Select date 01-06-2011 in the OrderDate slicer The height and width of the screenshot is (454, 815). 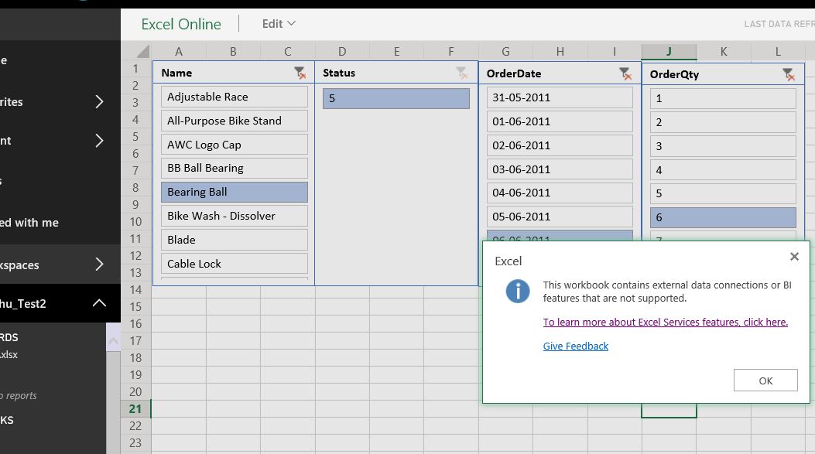point(560,121)
